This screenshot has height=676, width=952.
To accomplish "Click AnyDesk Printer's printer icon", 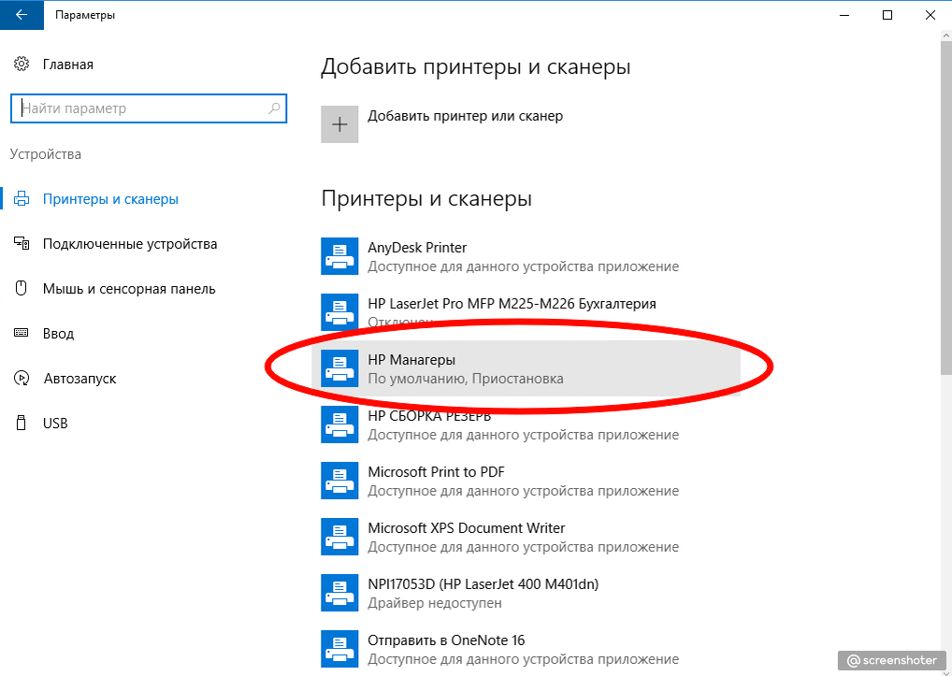I will coord(339,256).
